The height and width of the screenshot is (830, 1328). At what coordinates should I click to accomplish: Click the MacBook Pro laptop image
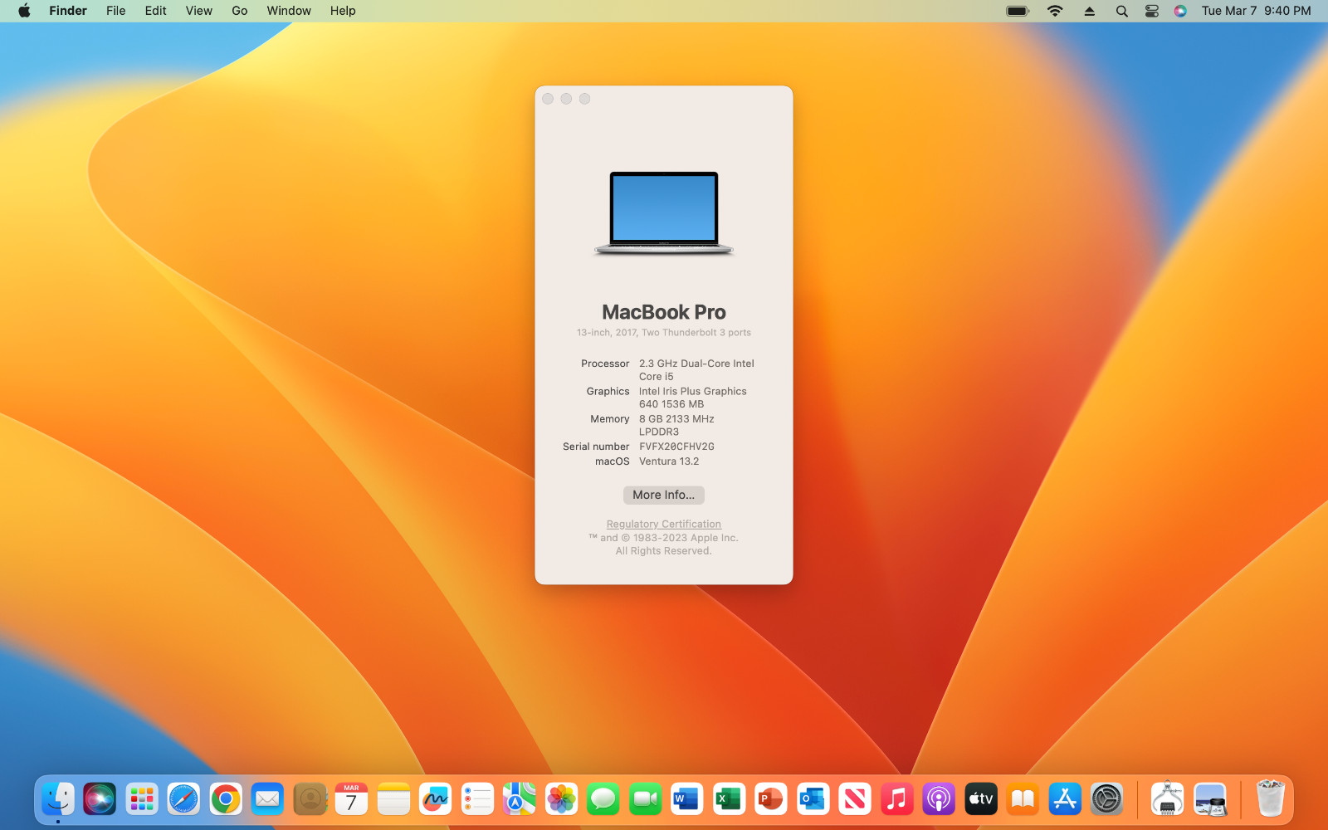pos(664,213)
